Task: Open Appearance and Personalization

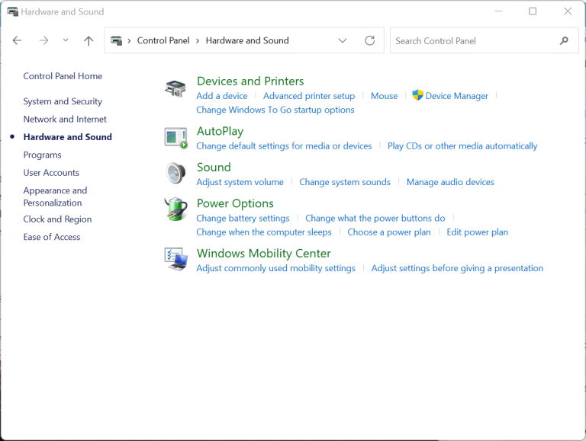Action: [x=55, y=197]
